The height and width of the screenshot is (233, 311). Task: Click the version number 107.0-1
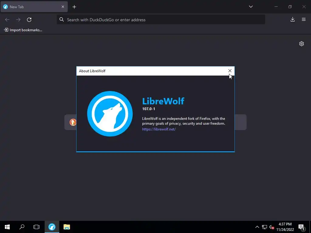point(149,109)
